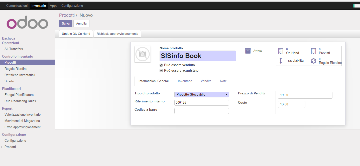Click the Operazioni sidebar heading
The image size is (360, 166).
pyautogui.click(x=11, y=43)
